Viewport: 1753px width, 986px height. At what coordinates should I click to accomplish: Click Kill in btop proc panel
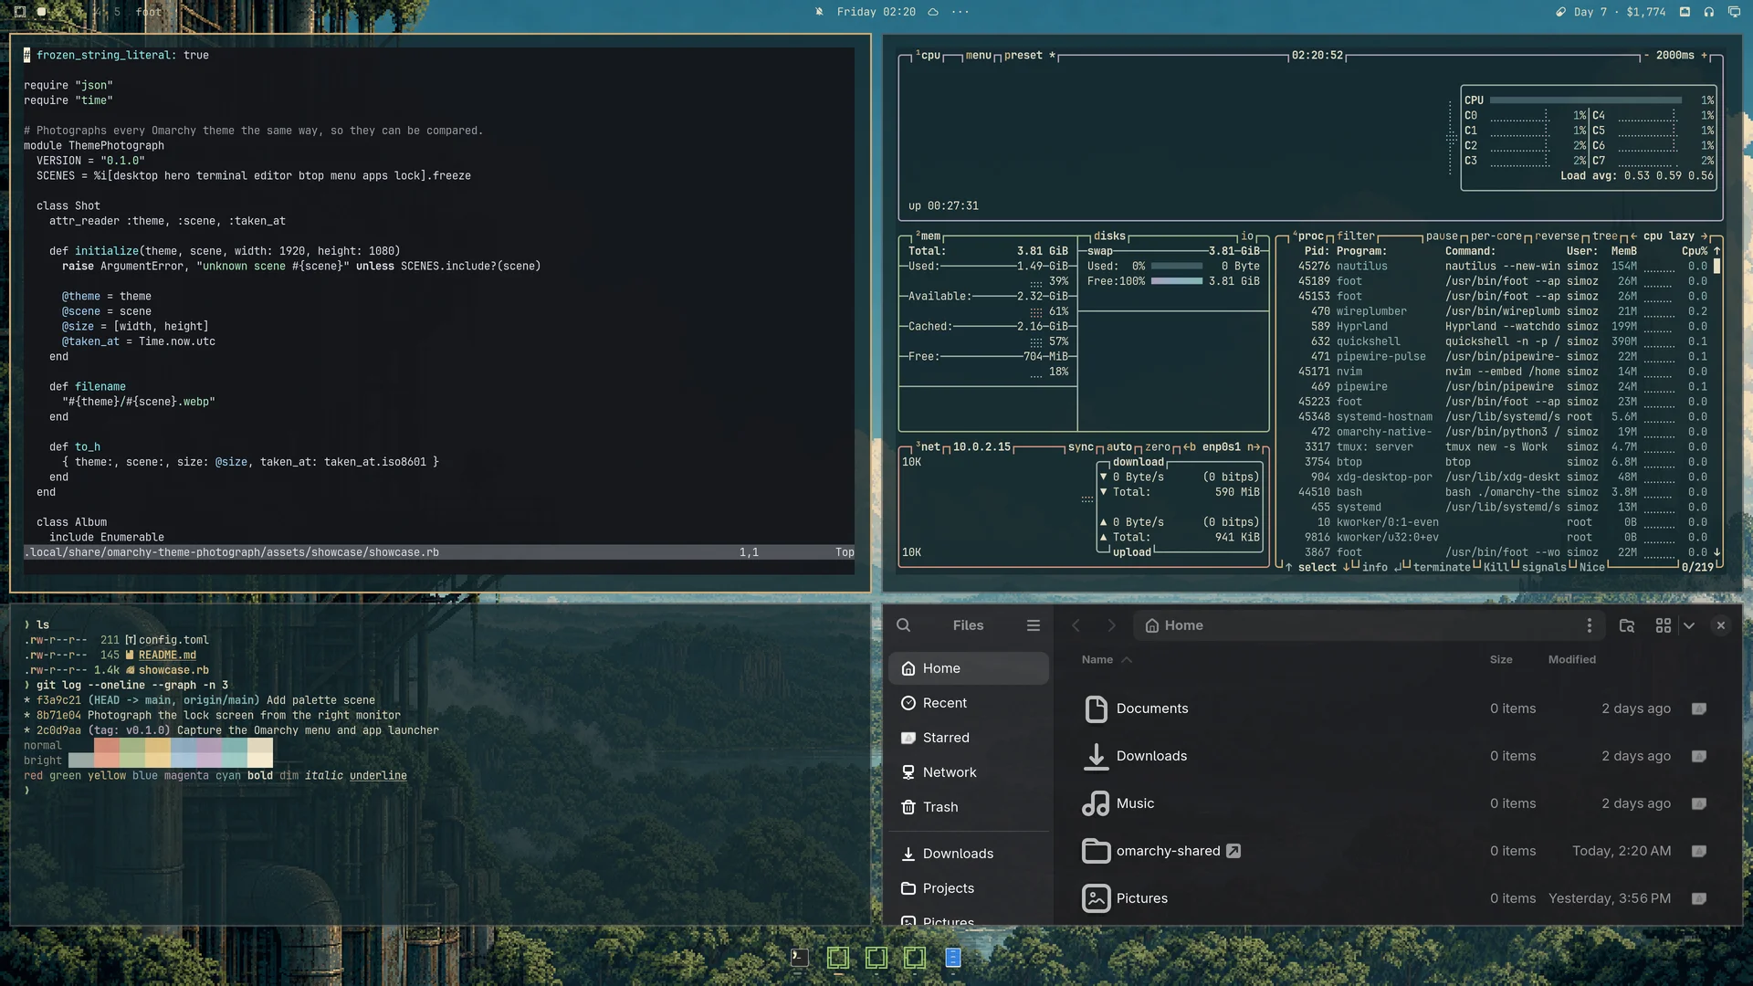[1496, 568]
